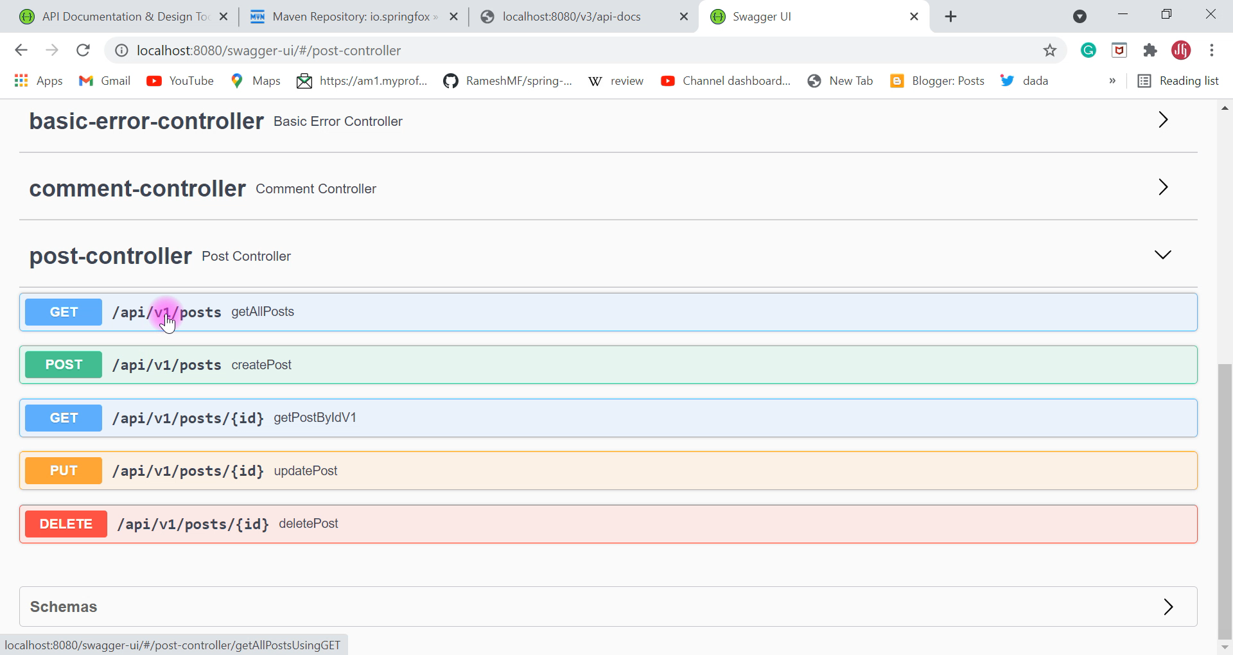This screenshot has width=1233, height=655.
Task: Open the RameshMF/spring GitHub bookmark
Action: tap(508, 81)
